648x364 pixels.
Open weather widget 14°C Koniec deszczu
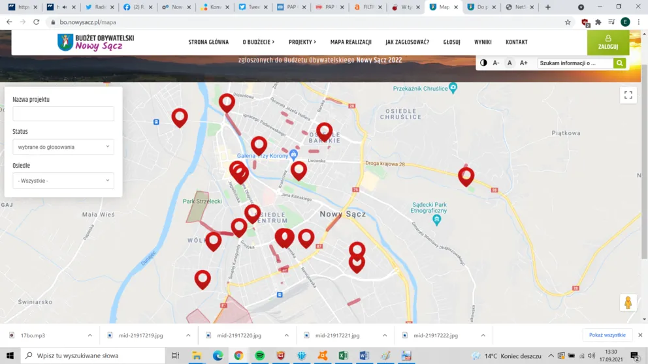coord(507,356)
